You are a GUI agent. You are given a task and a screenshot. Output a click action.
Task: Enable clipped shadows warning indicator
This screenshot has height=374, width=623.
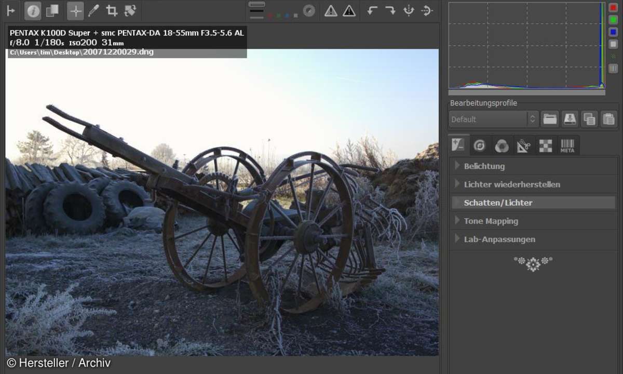(331, 10)
